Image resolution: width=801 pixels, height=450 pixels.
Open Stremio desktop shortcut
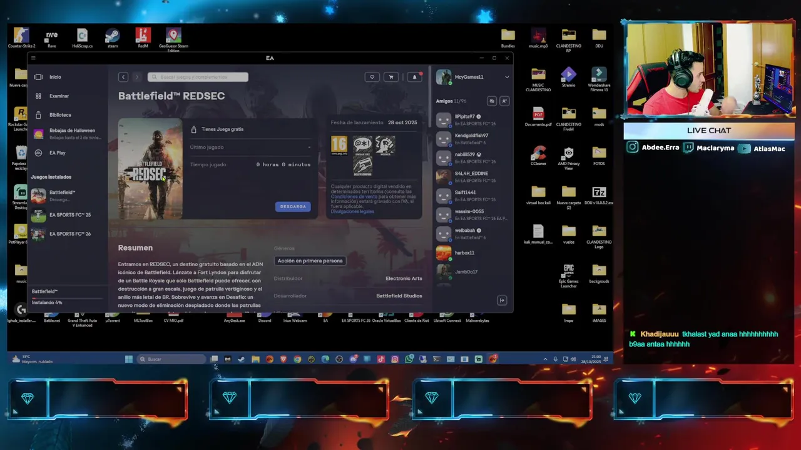[x=568, y=77]
